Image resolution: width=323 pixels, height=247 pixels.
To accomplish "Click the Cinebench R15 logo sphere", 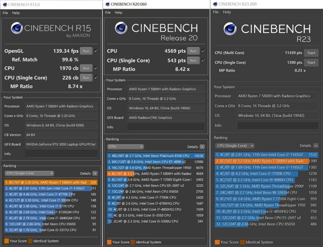I will point(17,28).
